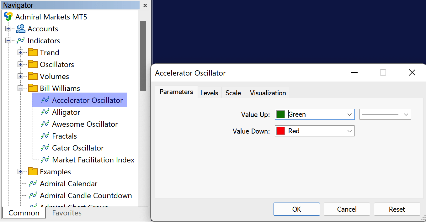
Task: Open the Value Up color dropdown
Action: coord(315,114)
